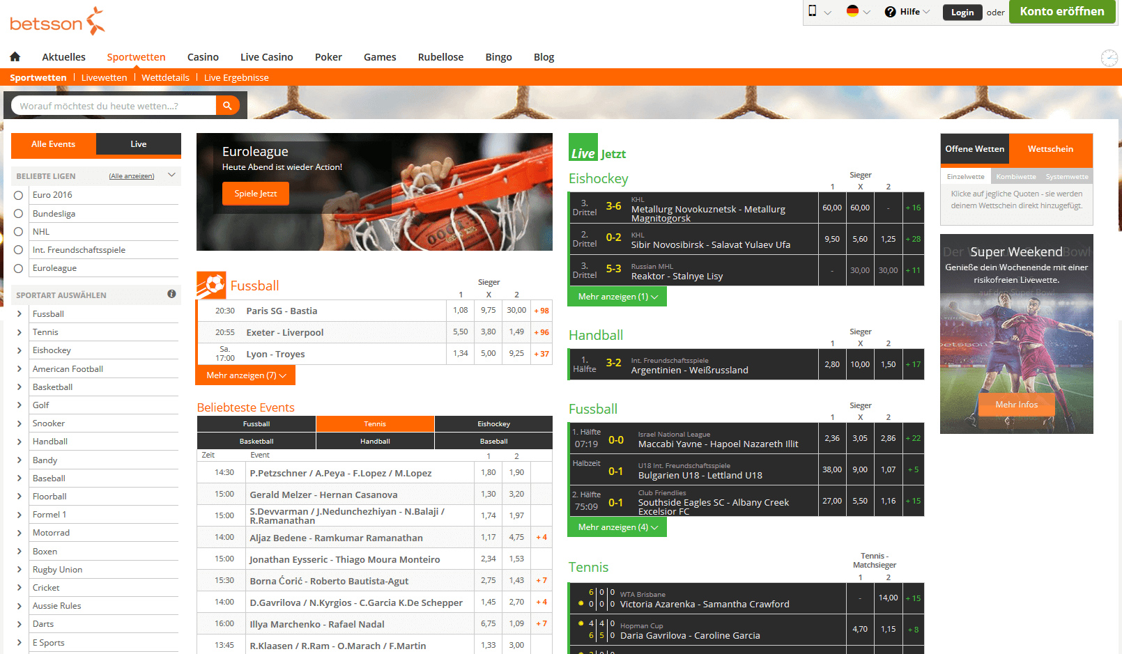This screenshot has height=654, width=1122.
Task: Collapse the Beliebte Ligen section chevron
Action: pos(171,176)
